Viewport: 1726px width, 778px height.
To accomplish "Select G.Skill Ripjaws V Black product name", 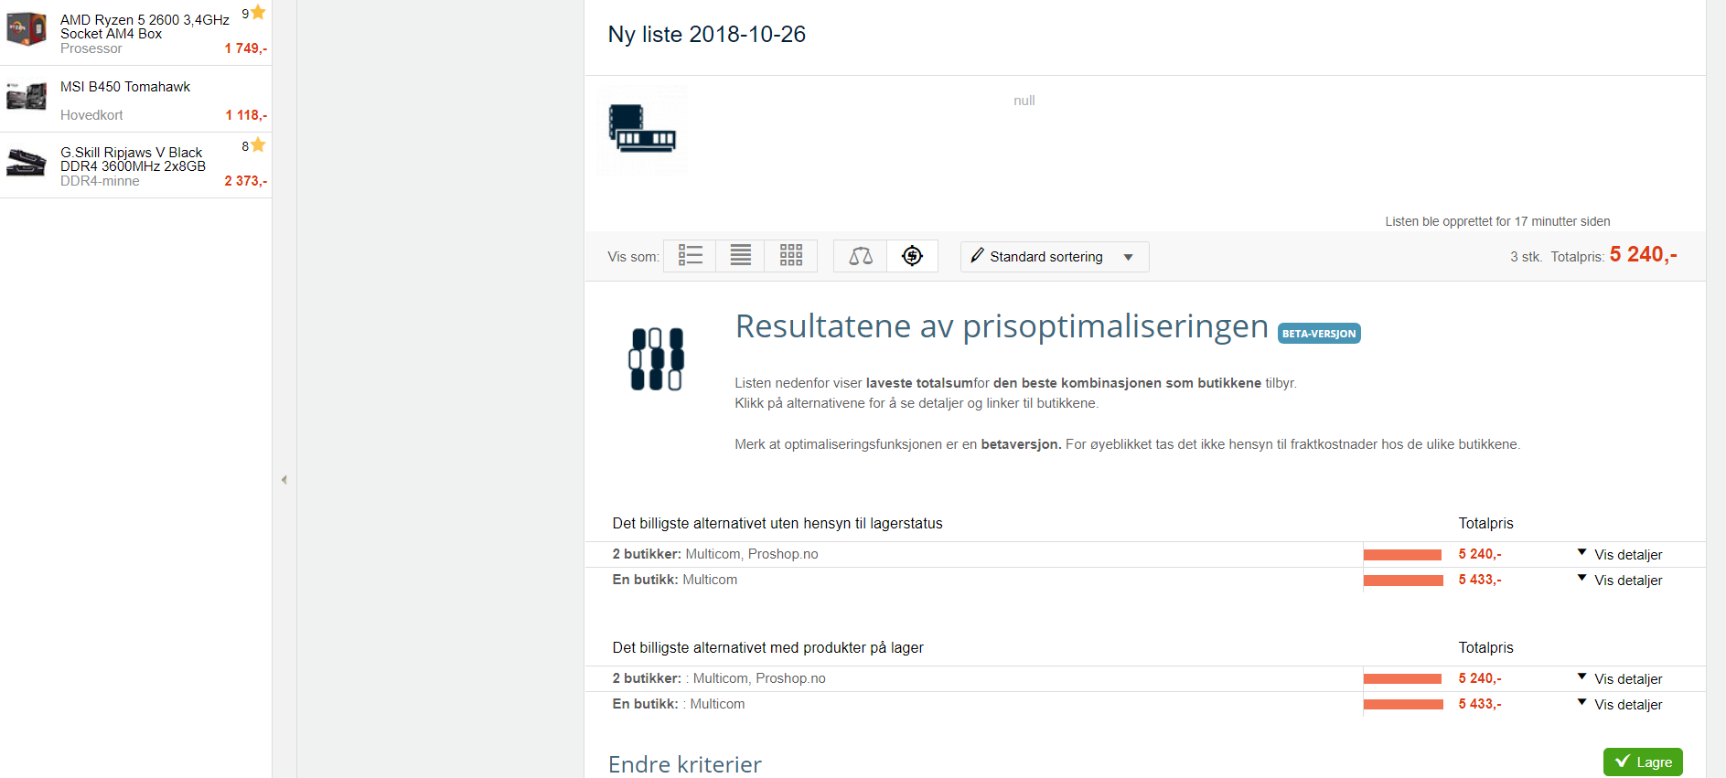I will click(134, 159).
